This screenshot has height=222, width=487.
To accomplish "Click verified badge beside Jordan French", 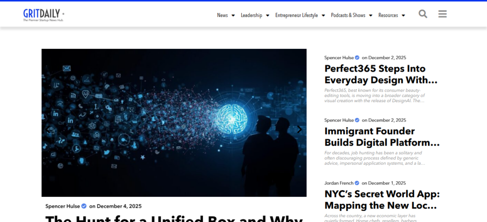I will coord(357,183).
